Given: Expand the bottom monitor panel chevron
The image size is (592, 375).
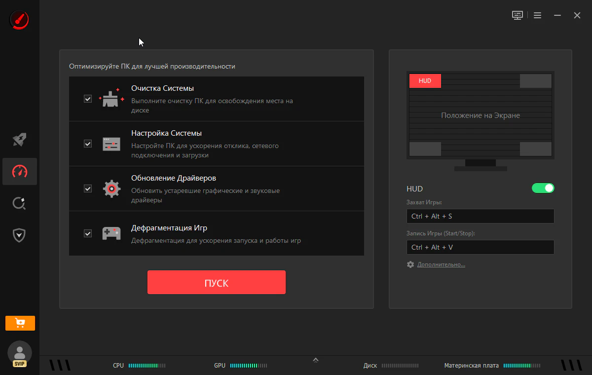Looking at the screenshot, I should (x=316, y=360).
